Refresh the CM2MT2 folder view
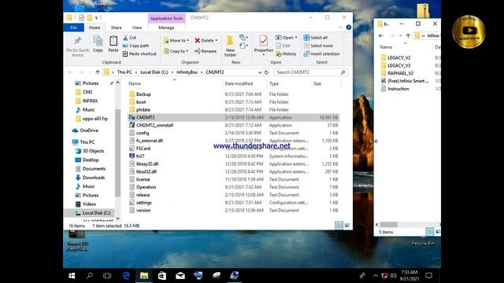This screenshot has width=504, height=283. tap(266, 72)
